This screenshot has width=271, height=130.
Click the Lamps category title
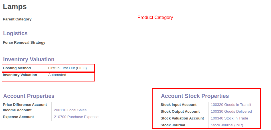15,7
